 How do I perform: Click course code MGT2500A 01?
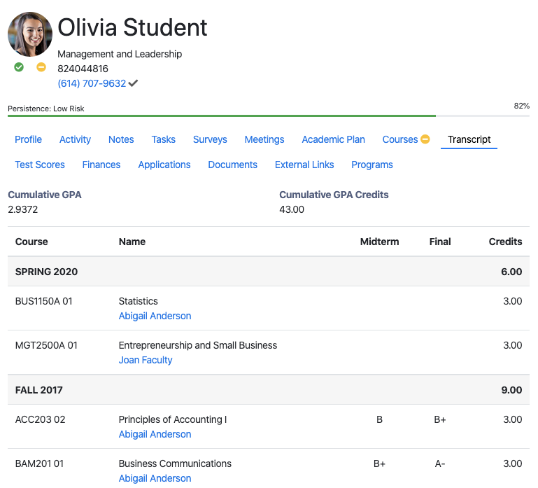pyautogui.click(x=46, y=345)
